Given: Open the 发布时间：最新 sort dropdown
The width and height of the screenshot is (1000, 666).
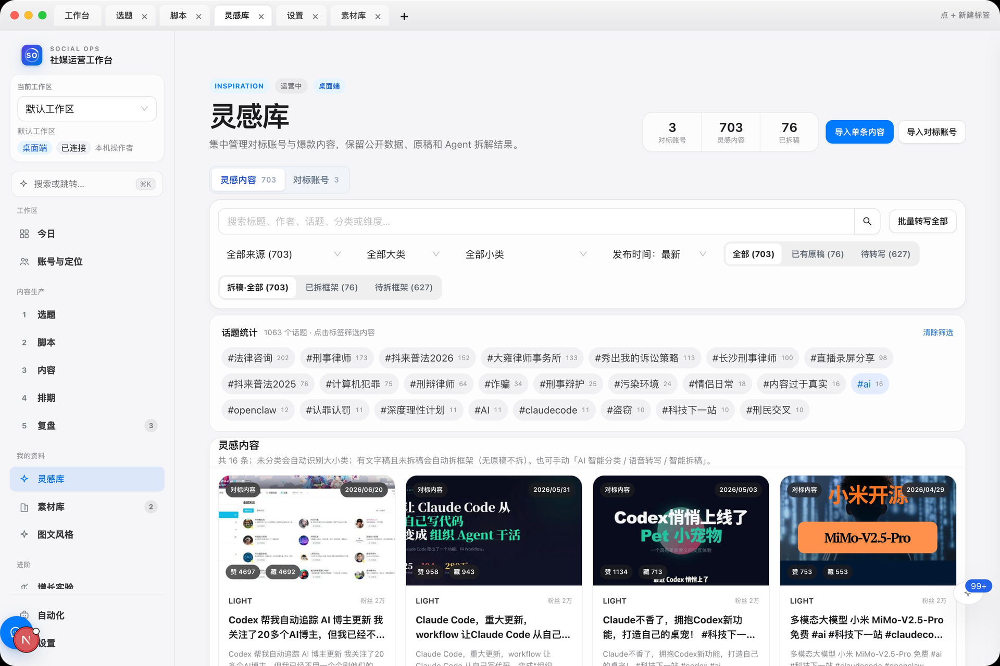Looking at the screenshot, I should pyautogui.click(x=659, y=254).
